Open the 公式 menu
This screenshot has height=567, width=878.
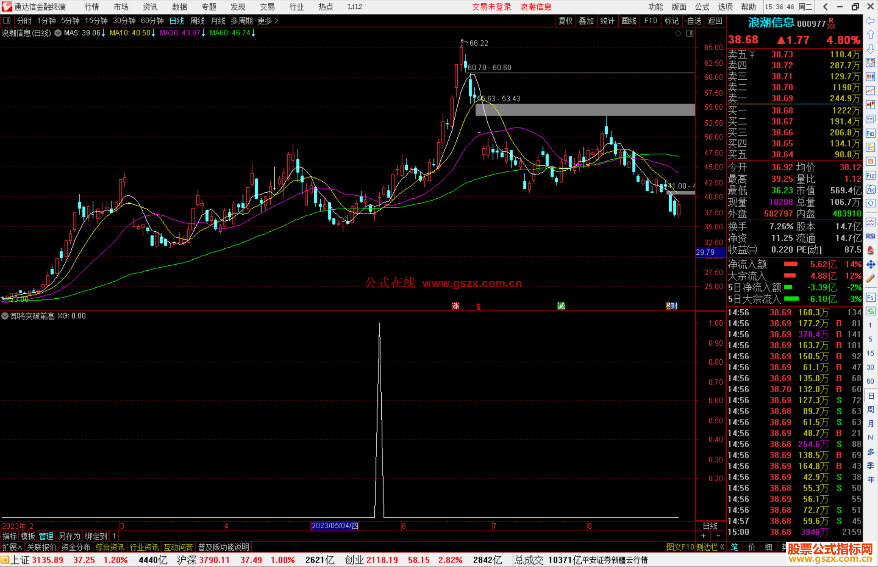702,7
